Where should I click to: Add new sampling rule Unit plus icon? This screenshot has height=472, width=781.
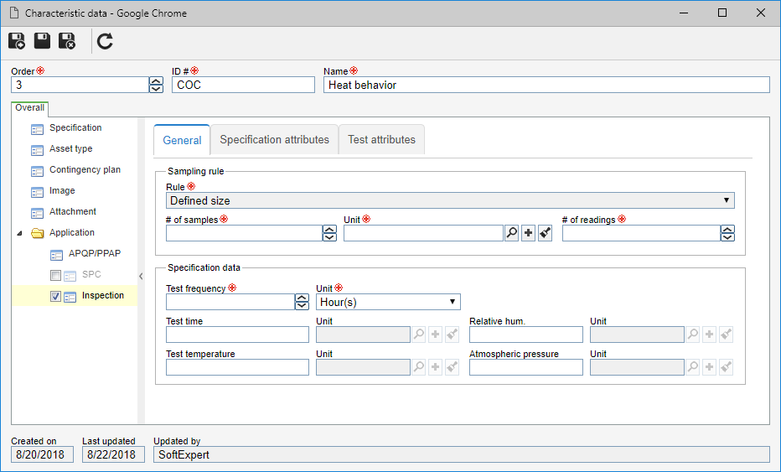tap(529, 233)
